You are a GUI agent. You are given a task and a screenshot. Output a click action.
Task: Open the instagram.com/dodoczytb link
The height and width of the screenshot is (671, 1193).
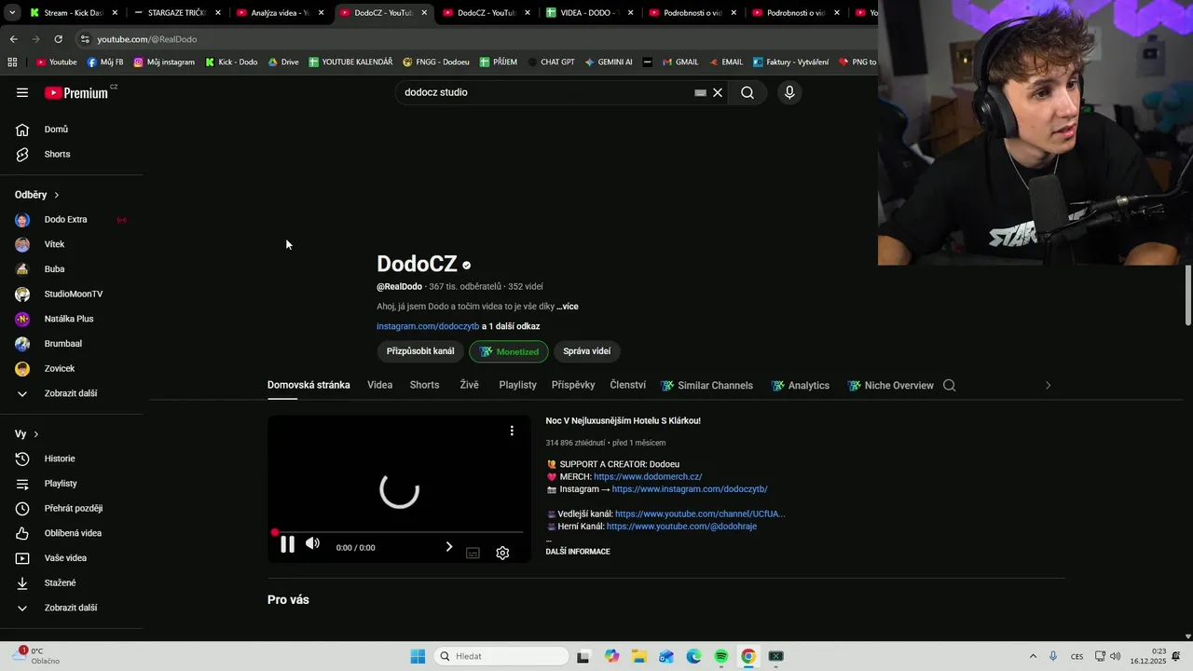click(x=428, y=326)
